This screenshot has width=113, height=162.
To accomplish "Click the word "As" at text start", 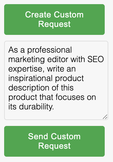I will [13, 50].
